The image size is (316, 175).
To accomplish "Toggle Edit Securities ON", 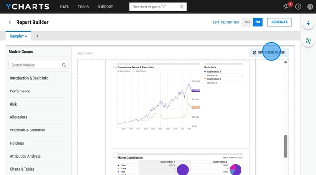I will [x=258, y=22].
